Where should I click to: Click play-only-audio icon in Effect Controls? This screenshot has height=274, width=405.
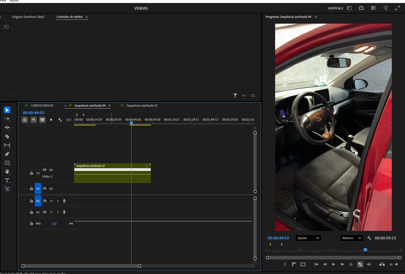(x=244, y=95)
